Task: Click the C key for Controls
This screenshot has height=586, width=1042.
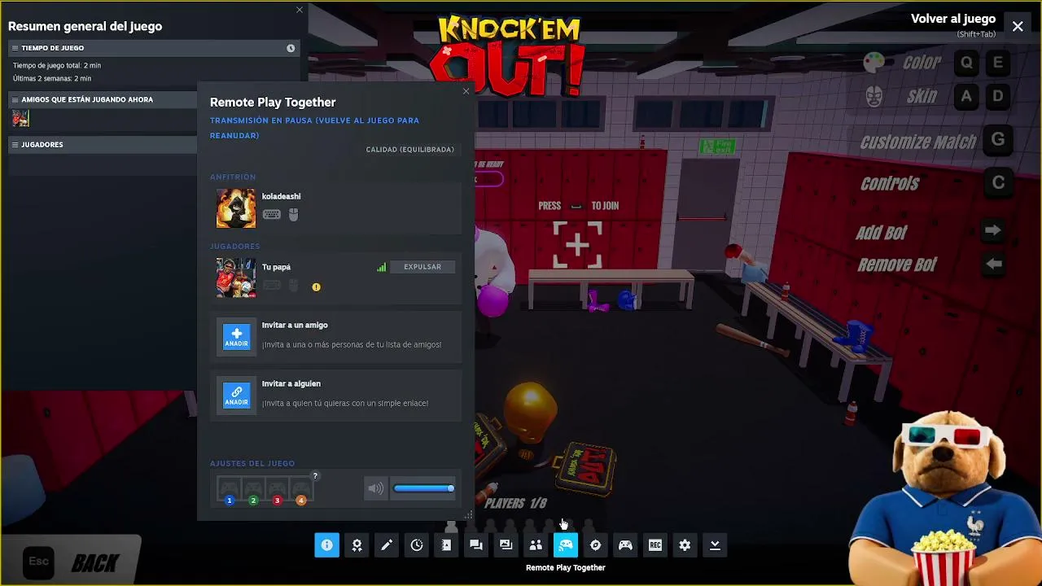Action: 998,182
